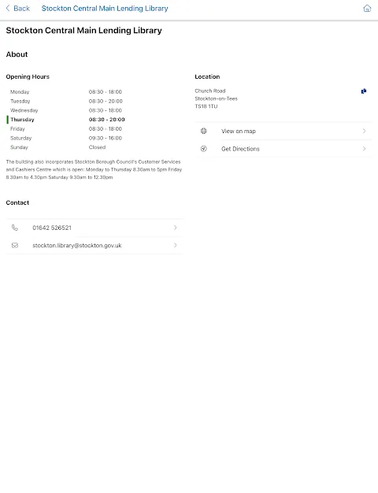Expand the Get Directions chevron
Screen dimensions: 378x493
pos(364,149)
